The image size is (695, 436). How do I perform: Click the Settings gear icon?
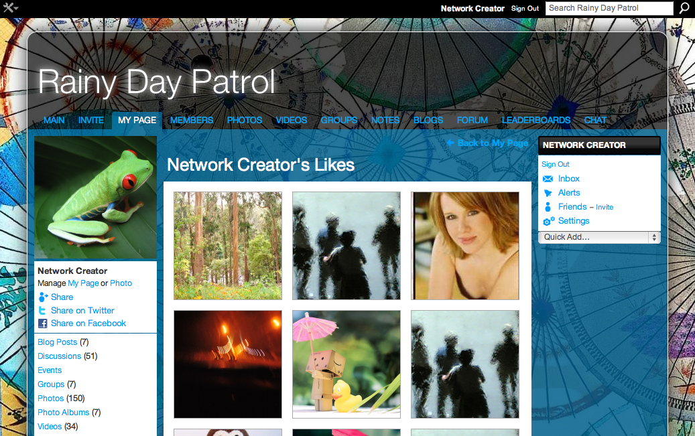548,221
